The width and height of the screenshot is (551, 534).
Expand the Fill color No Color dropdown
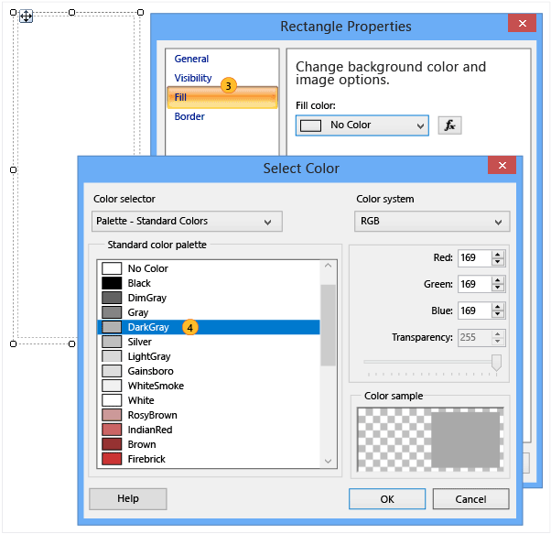click(362, 125)
